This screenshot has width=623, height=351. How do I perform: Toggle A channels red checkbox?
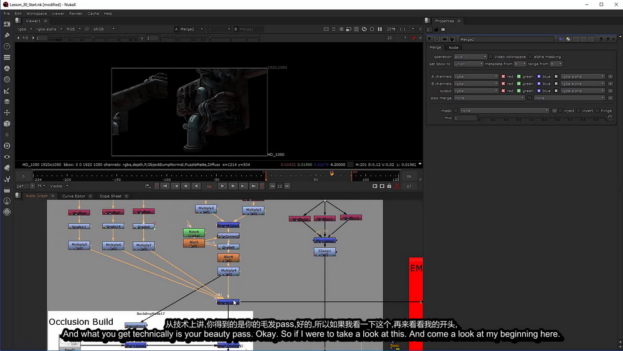coord(503,76)
